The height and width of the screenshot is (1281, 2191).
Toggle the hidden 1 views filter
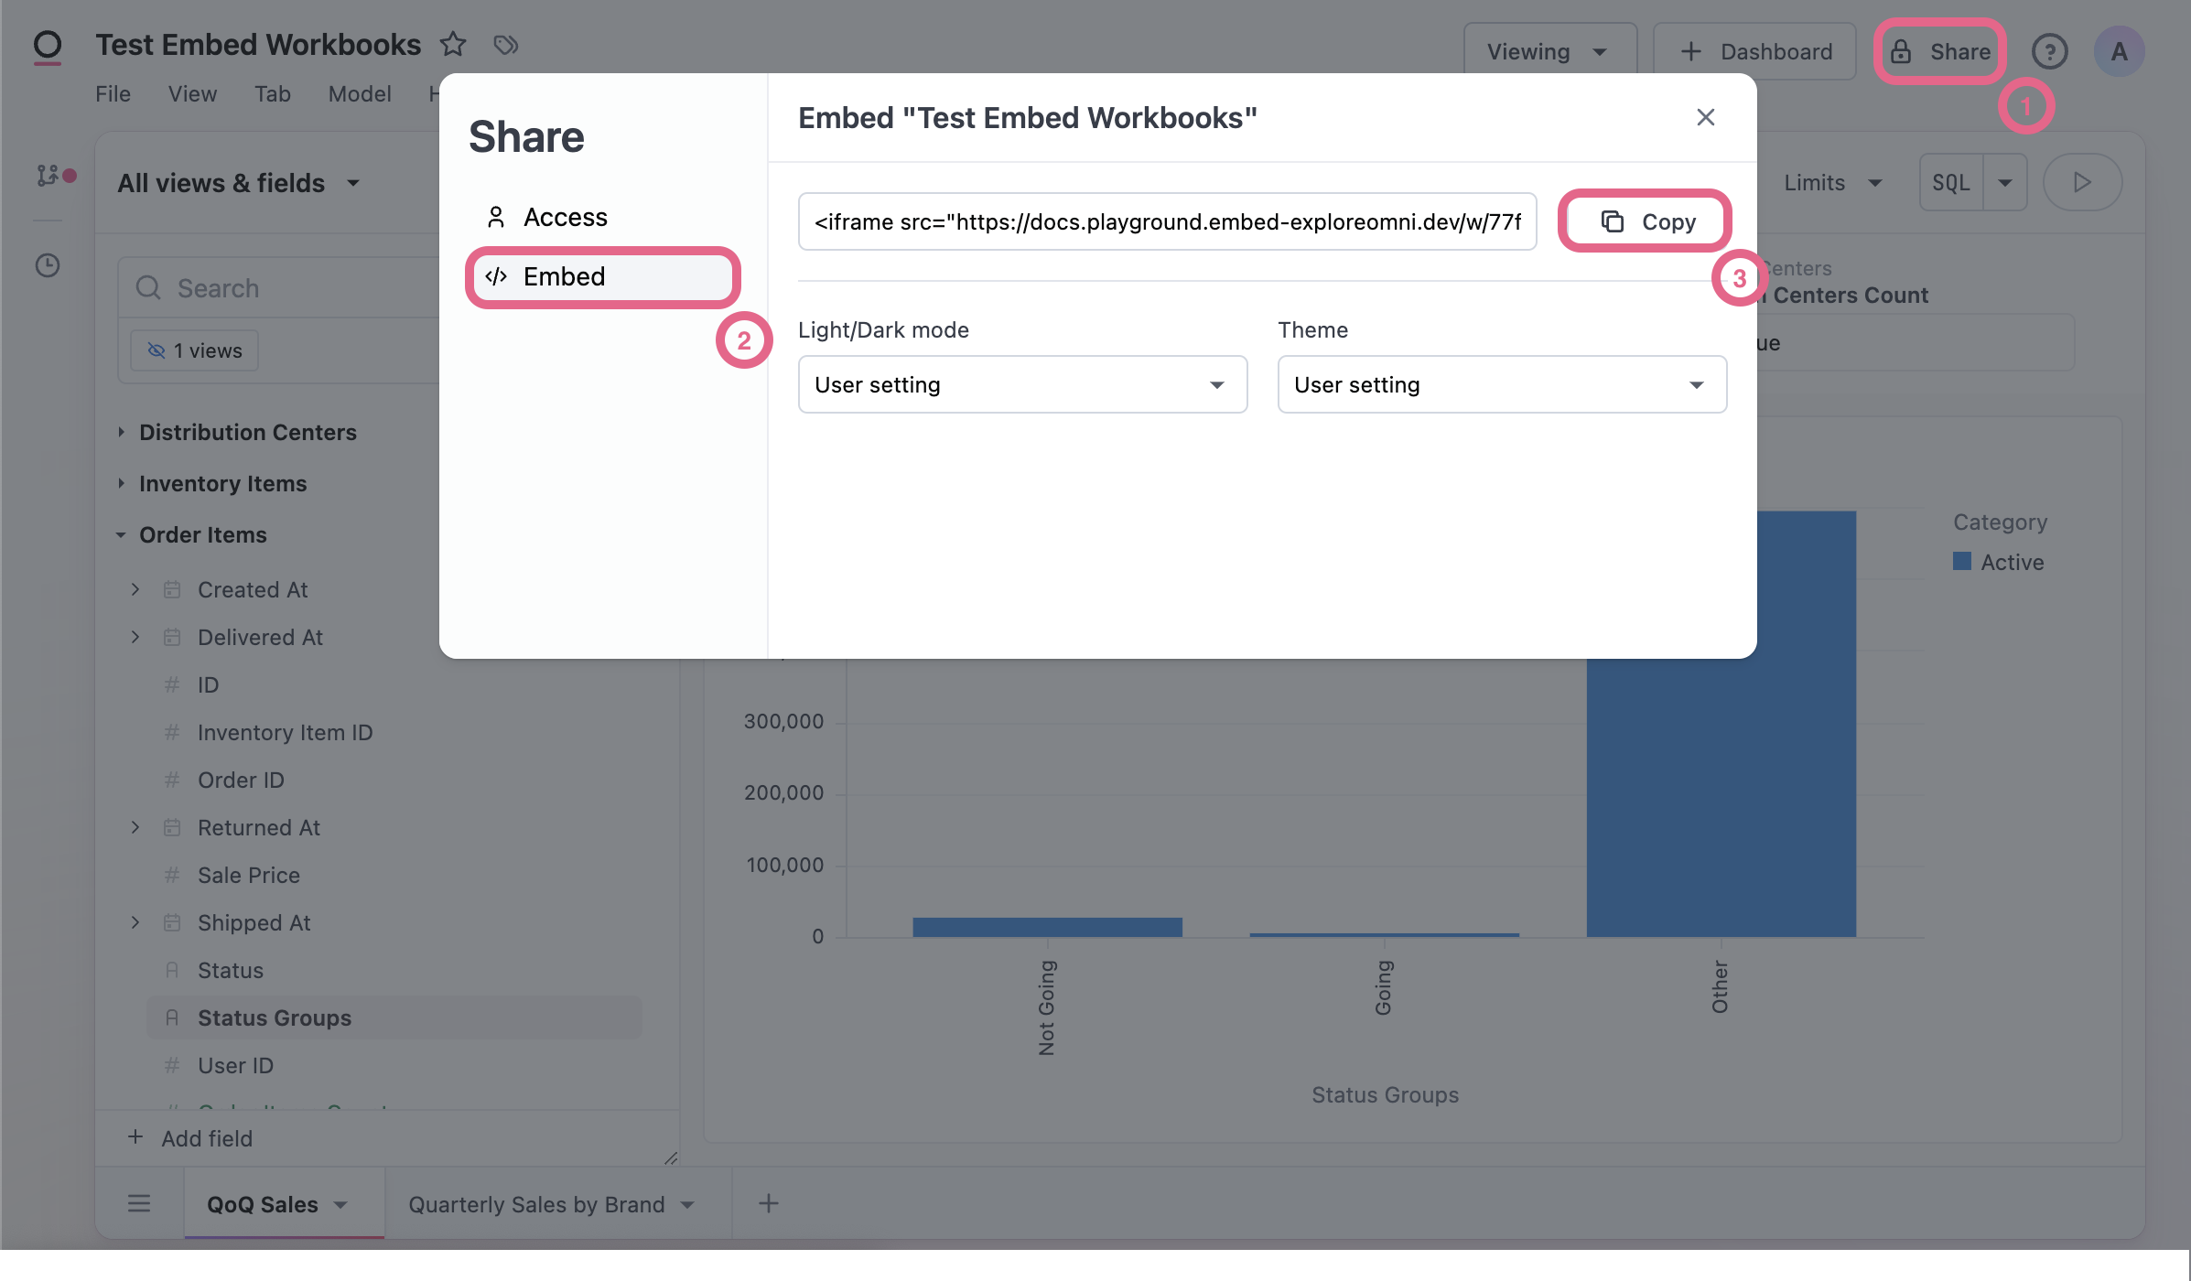194,350
